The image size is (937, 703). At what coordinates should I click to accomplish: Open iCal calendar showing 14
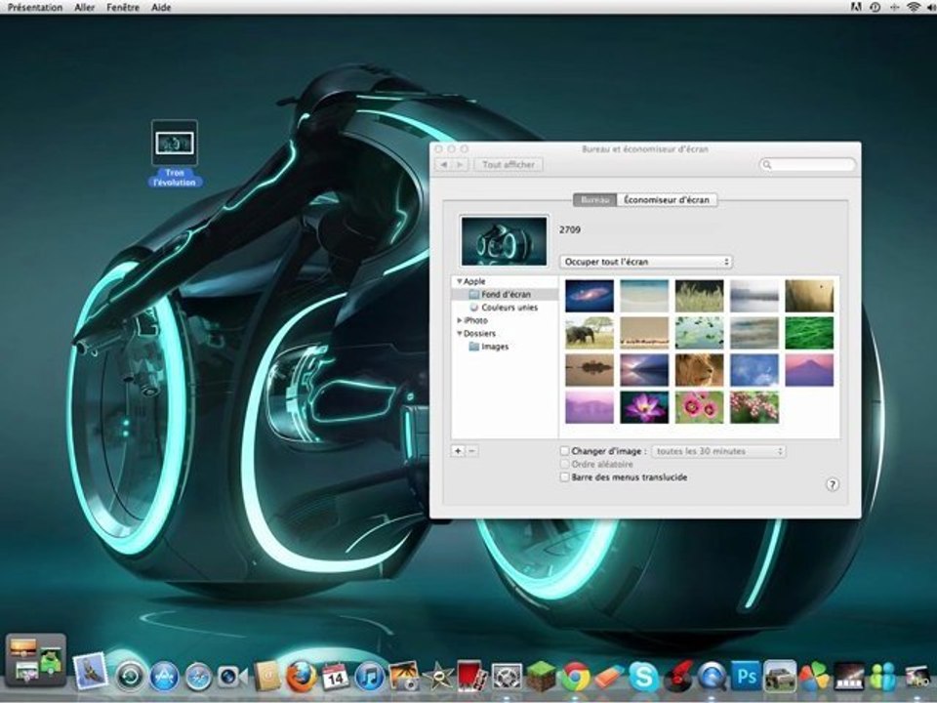[x=335, y=676]
